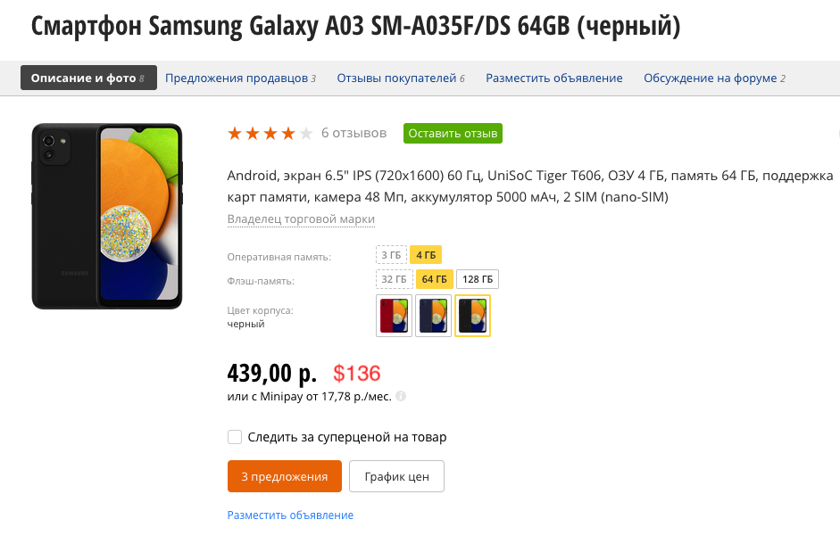Select 64 ГБ flash memory
This screenshot has height=544, width=840.
(x=434, y=279)
